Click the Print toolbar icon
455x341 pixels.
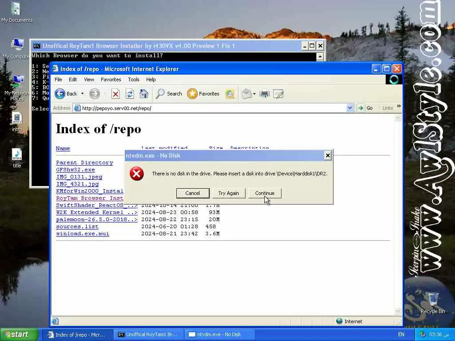264,94
